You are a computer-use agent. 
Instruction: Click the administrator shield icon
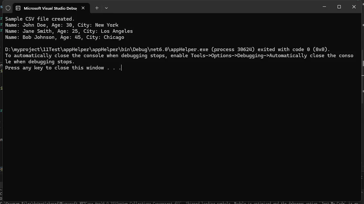pos(8,8)
